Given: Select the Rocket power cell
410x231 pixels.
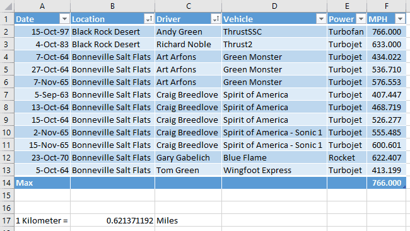Looking at the screenshot, I should 347,157.
